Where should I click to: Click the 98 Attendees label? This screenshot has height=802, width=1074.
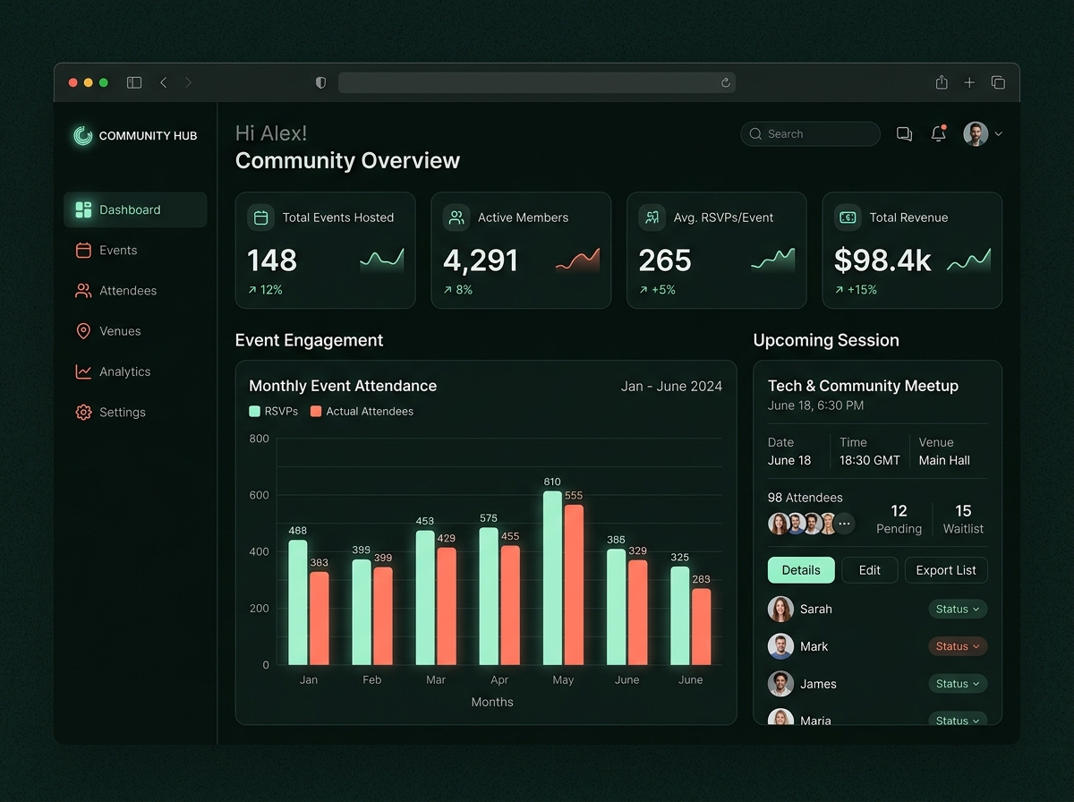805,498
